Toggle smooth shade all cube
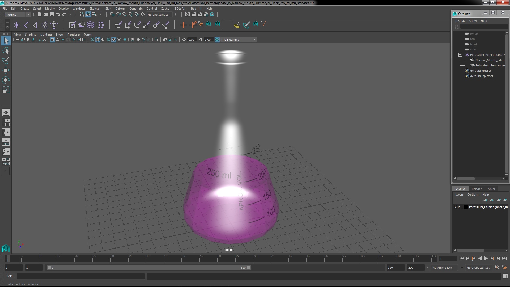The height and width of the screenshot is (287, 510). [x=98, y=40]
